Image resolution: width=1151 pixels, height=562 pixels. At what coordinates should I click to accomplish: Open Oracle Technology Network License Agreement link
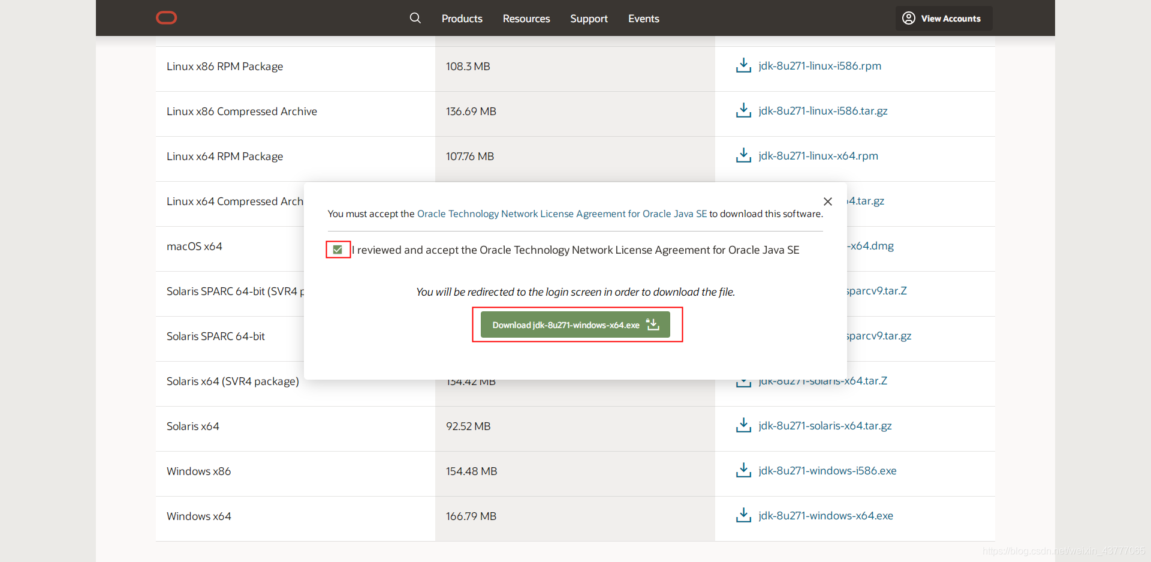562,214
